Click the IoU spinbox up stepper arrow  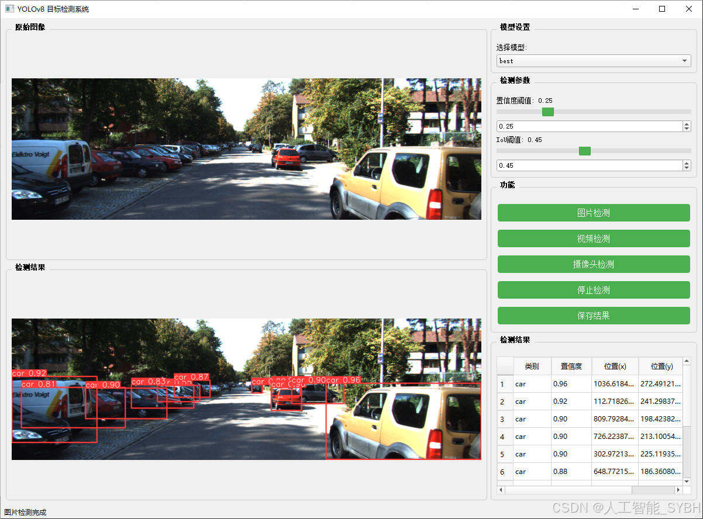[x=686, y=162]
